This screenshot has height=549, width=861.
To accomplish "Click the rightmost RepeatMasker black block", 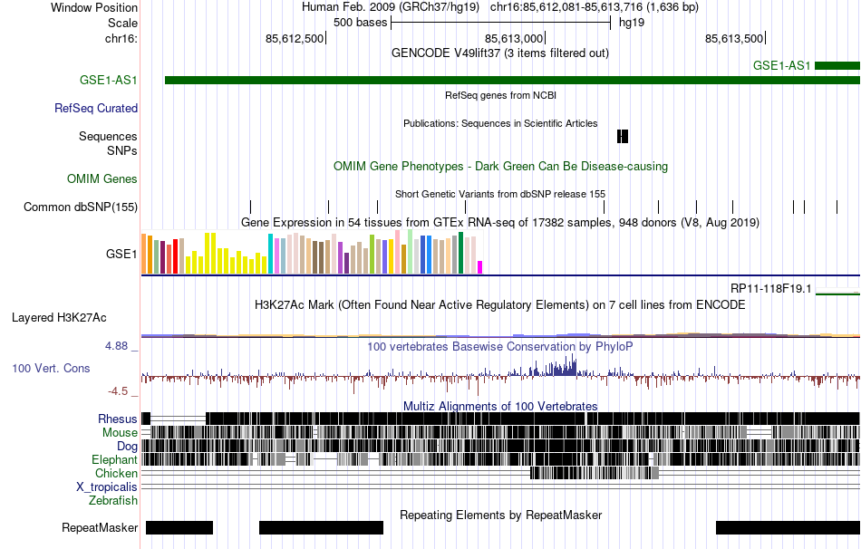I will [x=788, y=527].
